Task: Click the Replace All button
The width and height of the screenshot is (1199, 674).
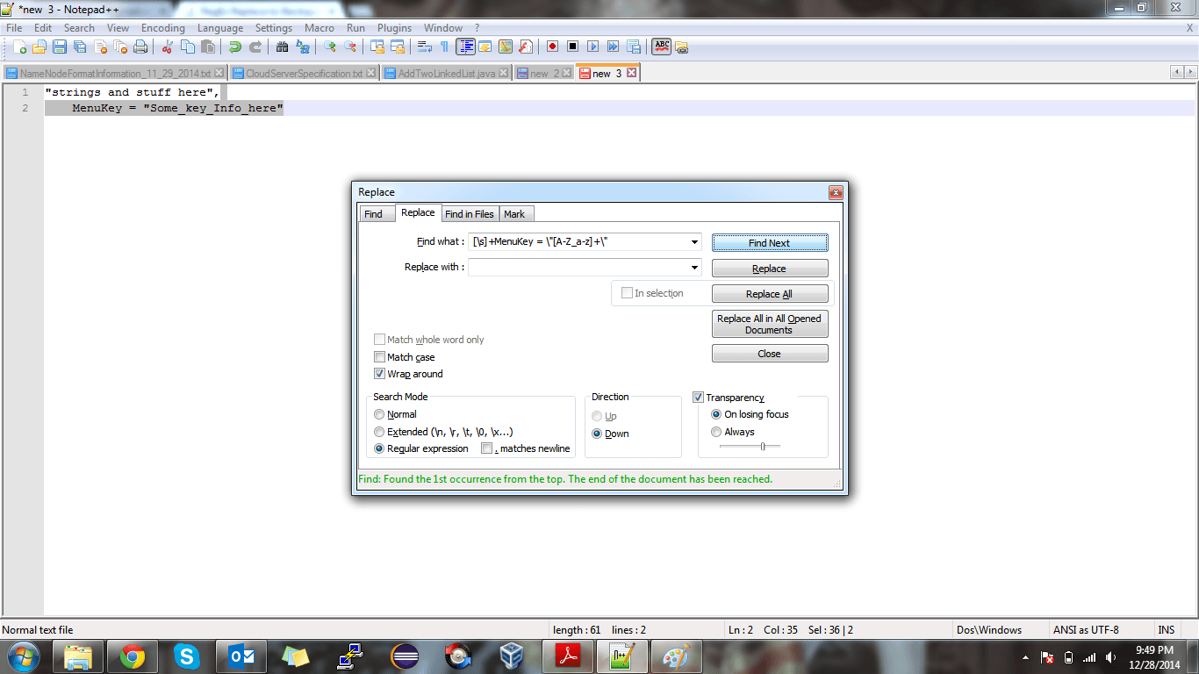Action: (x=769, y=294)
